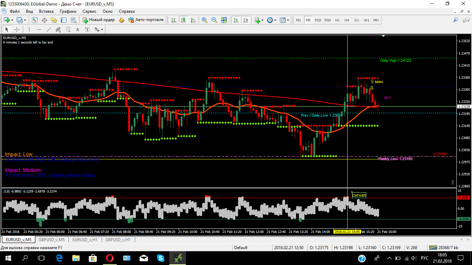Open the Market Watch window
This screenshot has height=265, width=472.
coord(35,20)
